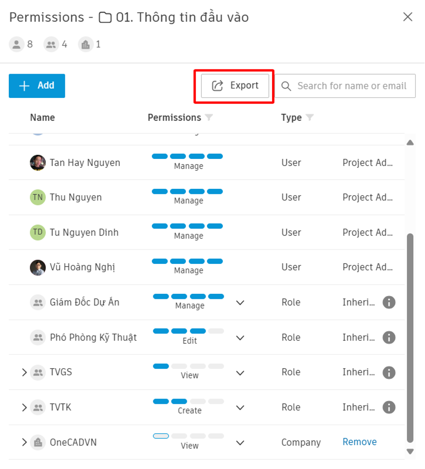Image resolution: width=425 pixels, height=469 pixels.
Task: Show inherited info for Phó Phòng Kỹ Thuật
Action: pos(389,338)
